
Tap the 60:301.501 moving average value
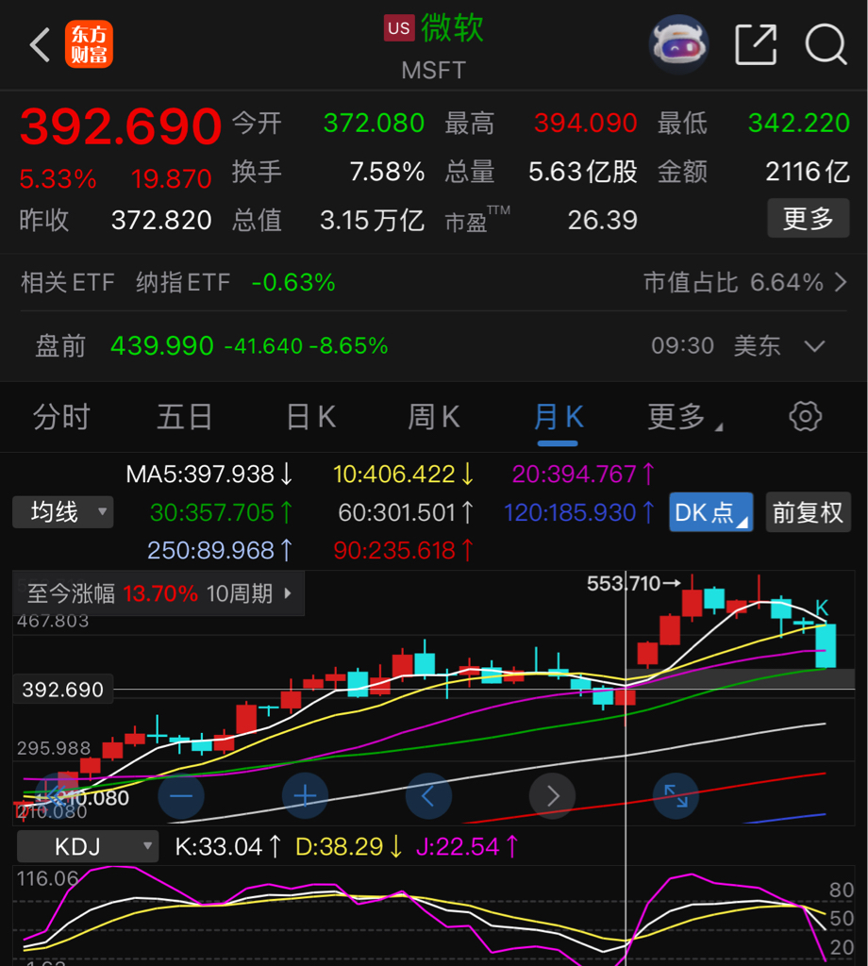(x=406, y=512)
